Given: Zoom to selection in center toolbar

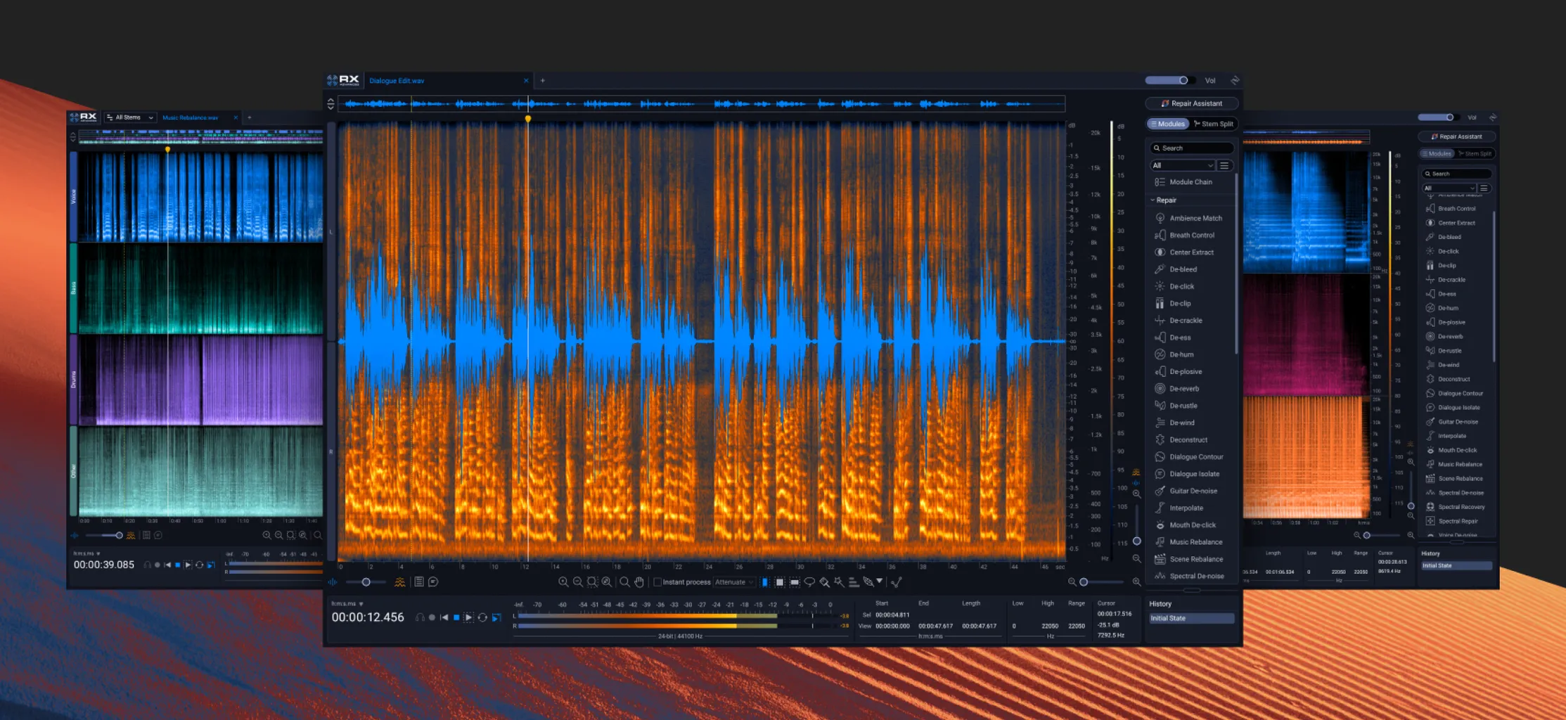Looking at the screenshot, I should tap(593, 582).
